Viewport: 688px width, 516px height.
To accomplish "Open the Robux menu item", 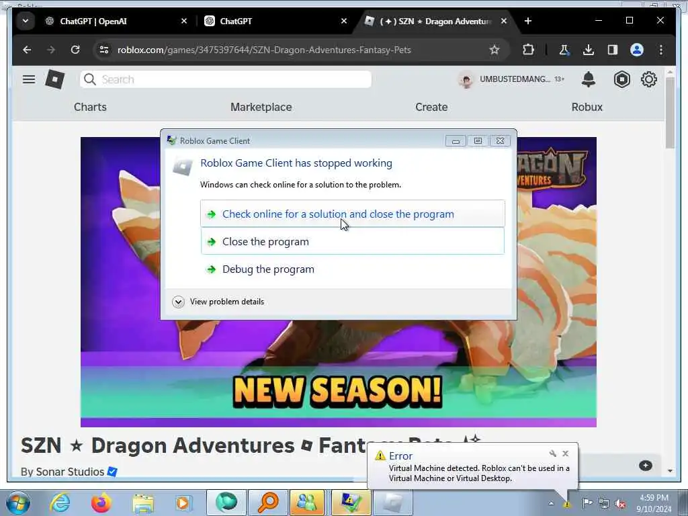I will (x=587, y=107).
